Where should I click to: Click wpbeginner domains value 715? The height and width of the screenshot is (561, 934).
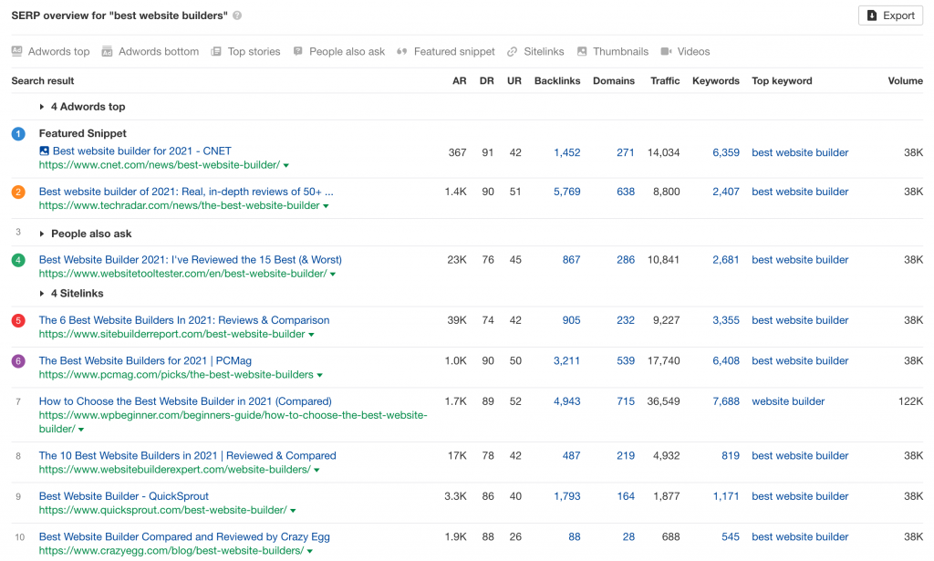click(626, 401)
